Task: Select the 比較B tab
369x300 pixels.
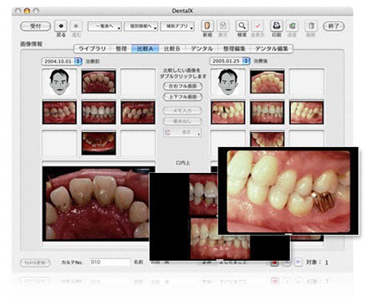Action: (172, 49)
